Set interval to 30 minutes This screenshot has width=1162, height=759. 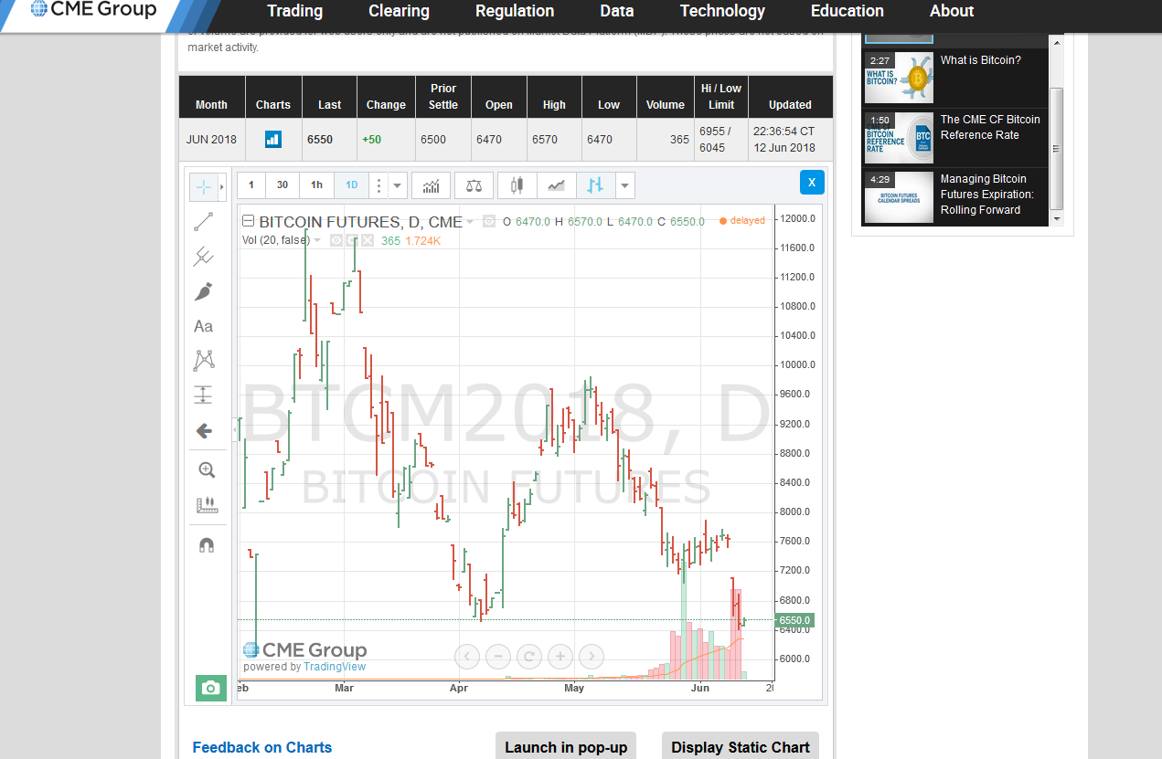283,185
